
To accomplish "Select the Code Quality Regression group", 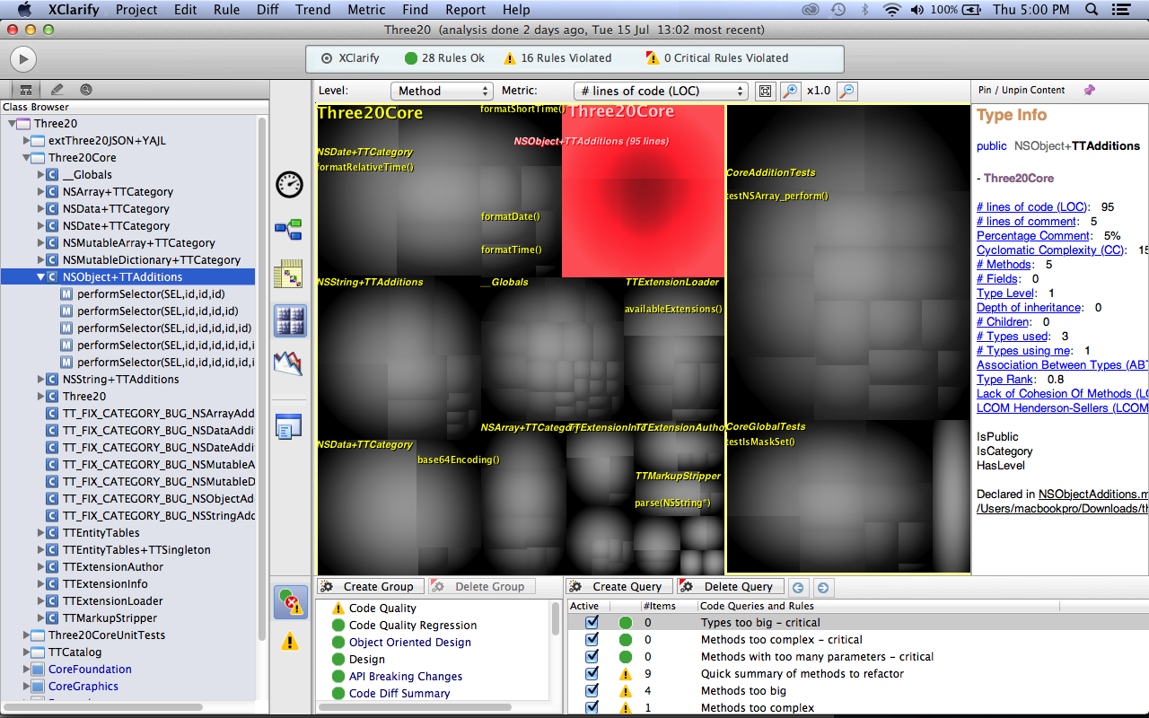I will point(413,626).
